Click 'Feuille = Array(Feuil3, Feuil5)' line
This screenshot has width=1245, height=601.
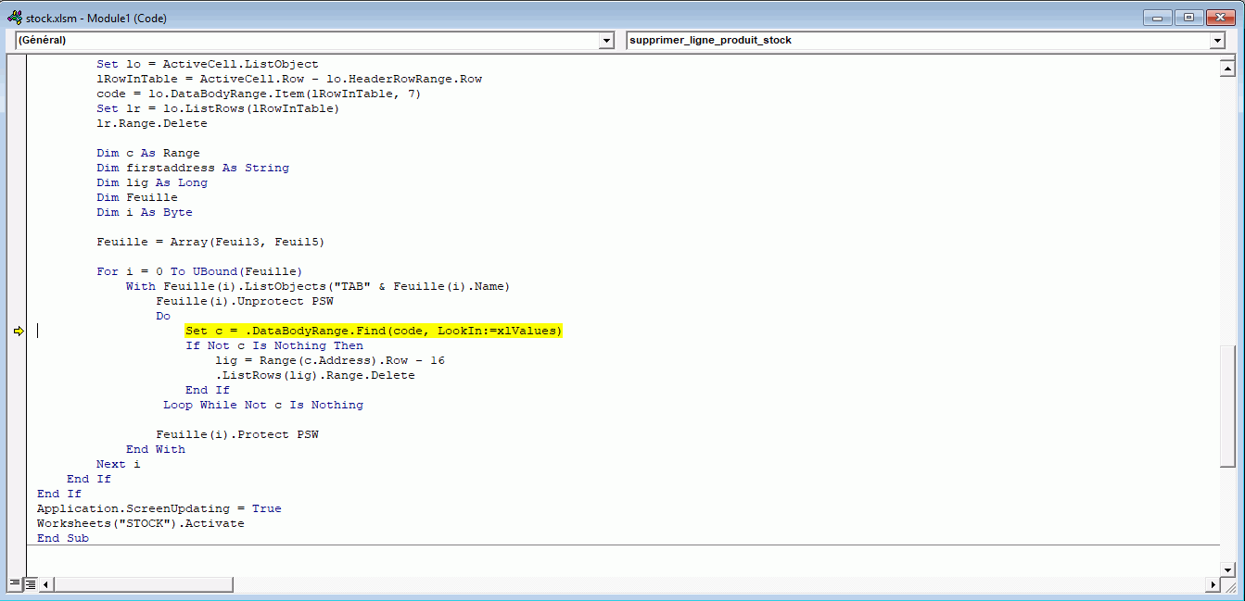[210, 242]
